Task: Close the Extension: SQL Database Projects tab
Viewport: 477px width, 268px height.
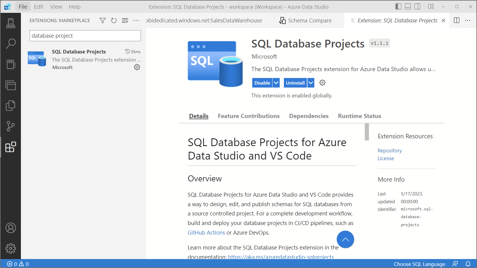Action: pos(444,20)
